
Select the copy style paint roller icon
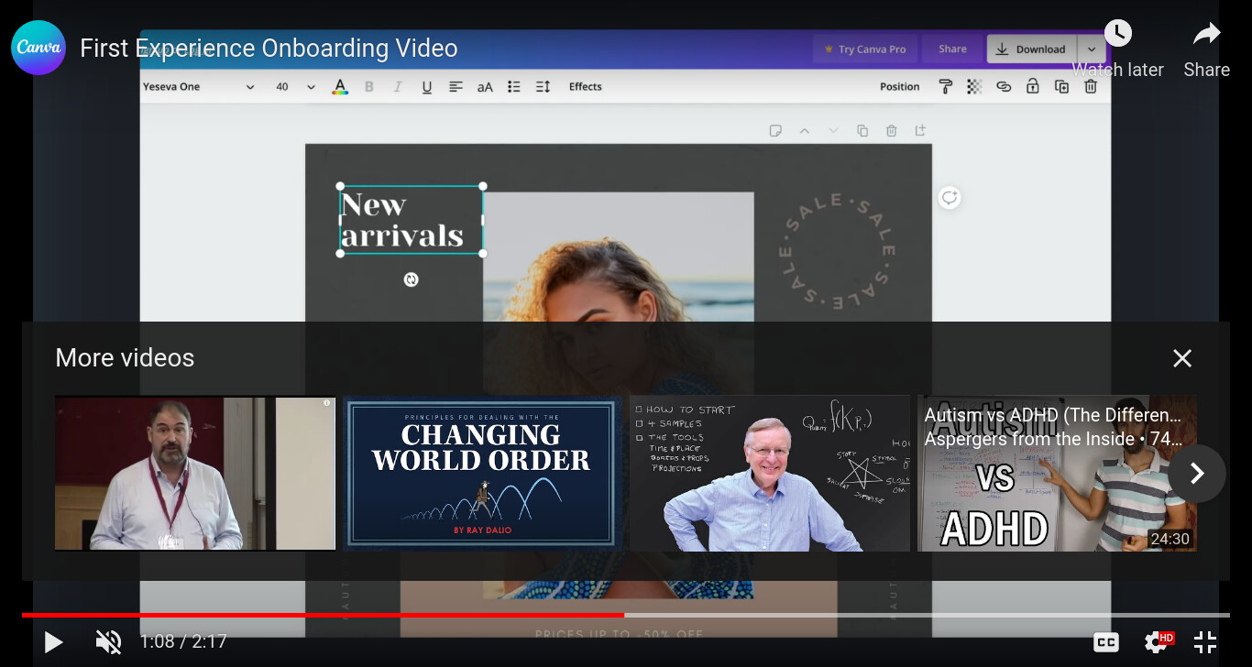tap(946, 87)
